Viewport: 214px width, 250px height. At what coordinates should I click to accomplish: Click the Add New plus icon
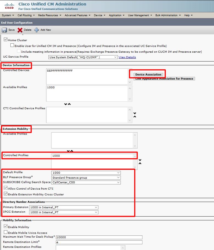(37, 30)
